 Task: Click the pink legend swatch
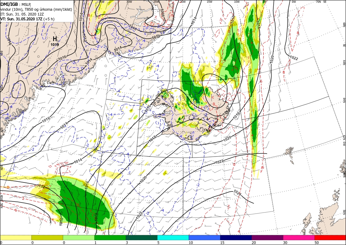click(x=299, y=237)
